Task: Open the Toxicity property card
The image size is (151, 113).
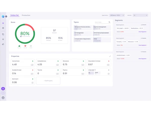Action: [x=48, y=72]
